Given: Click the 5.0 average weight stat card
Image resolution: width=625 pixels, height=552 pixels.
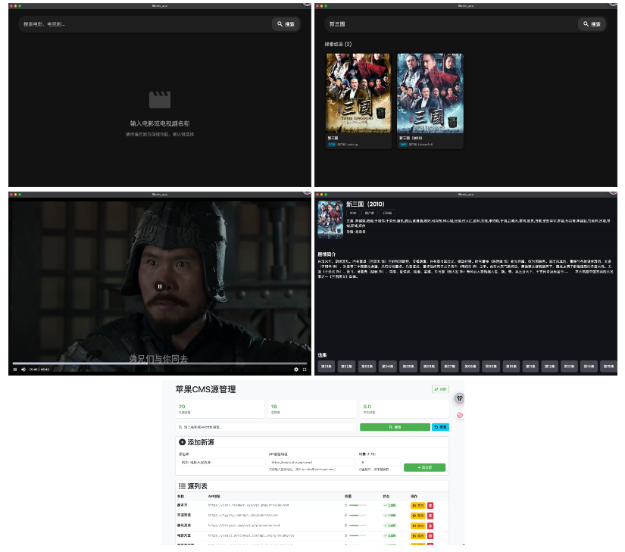Looking at the screenshot, I should point(405,409).
